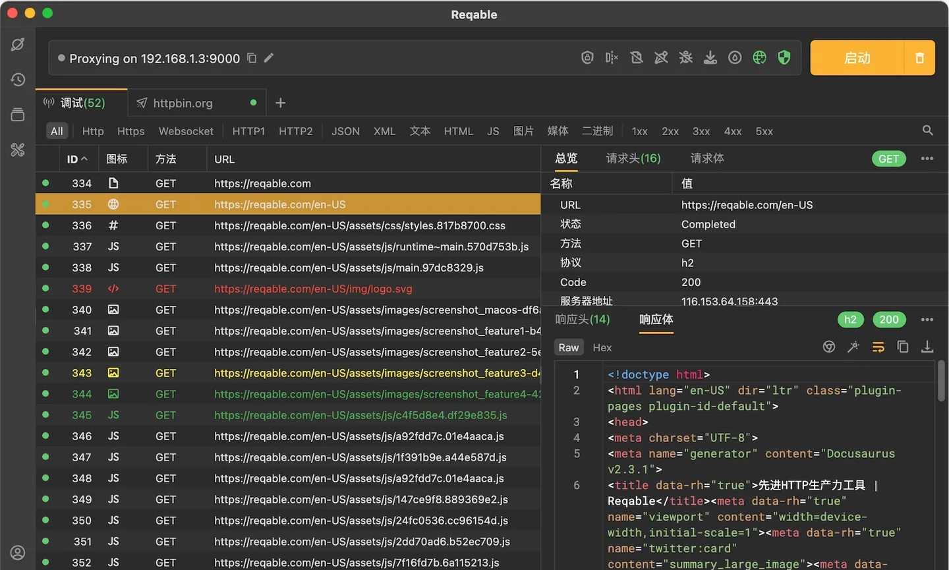This screenshot has height=570, width=949.
Task: Filter responses by 2xx status
Action: pyautogui.click(x=670, y=131)
